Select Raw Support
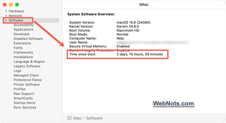Viewport: 226px width, 123px height. pyautogui.click(x=24, y=94)
